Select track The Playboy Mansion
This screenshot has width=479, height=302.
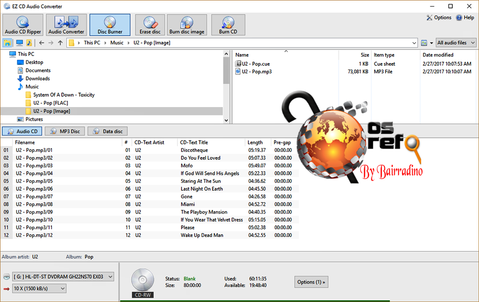150,212
